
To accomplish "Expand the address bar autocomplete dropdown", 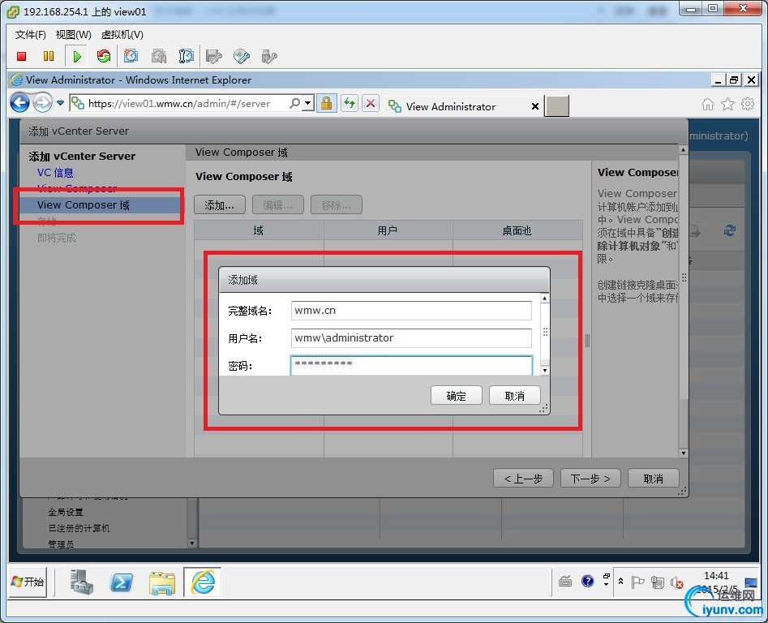I will 307,103.
